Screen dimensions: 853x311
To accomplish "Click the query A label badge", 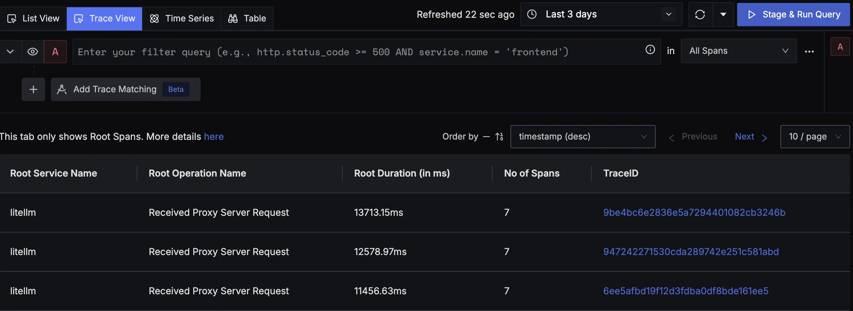I will click(55, 52).
